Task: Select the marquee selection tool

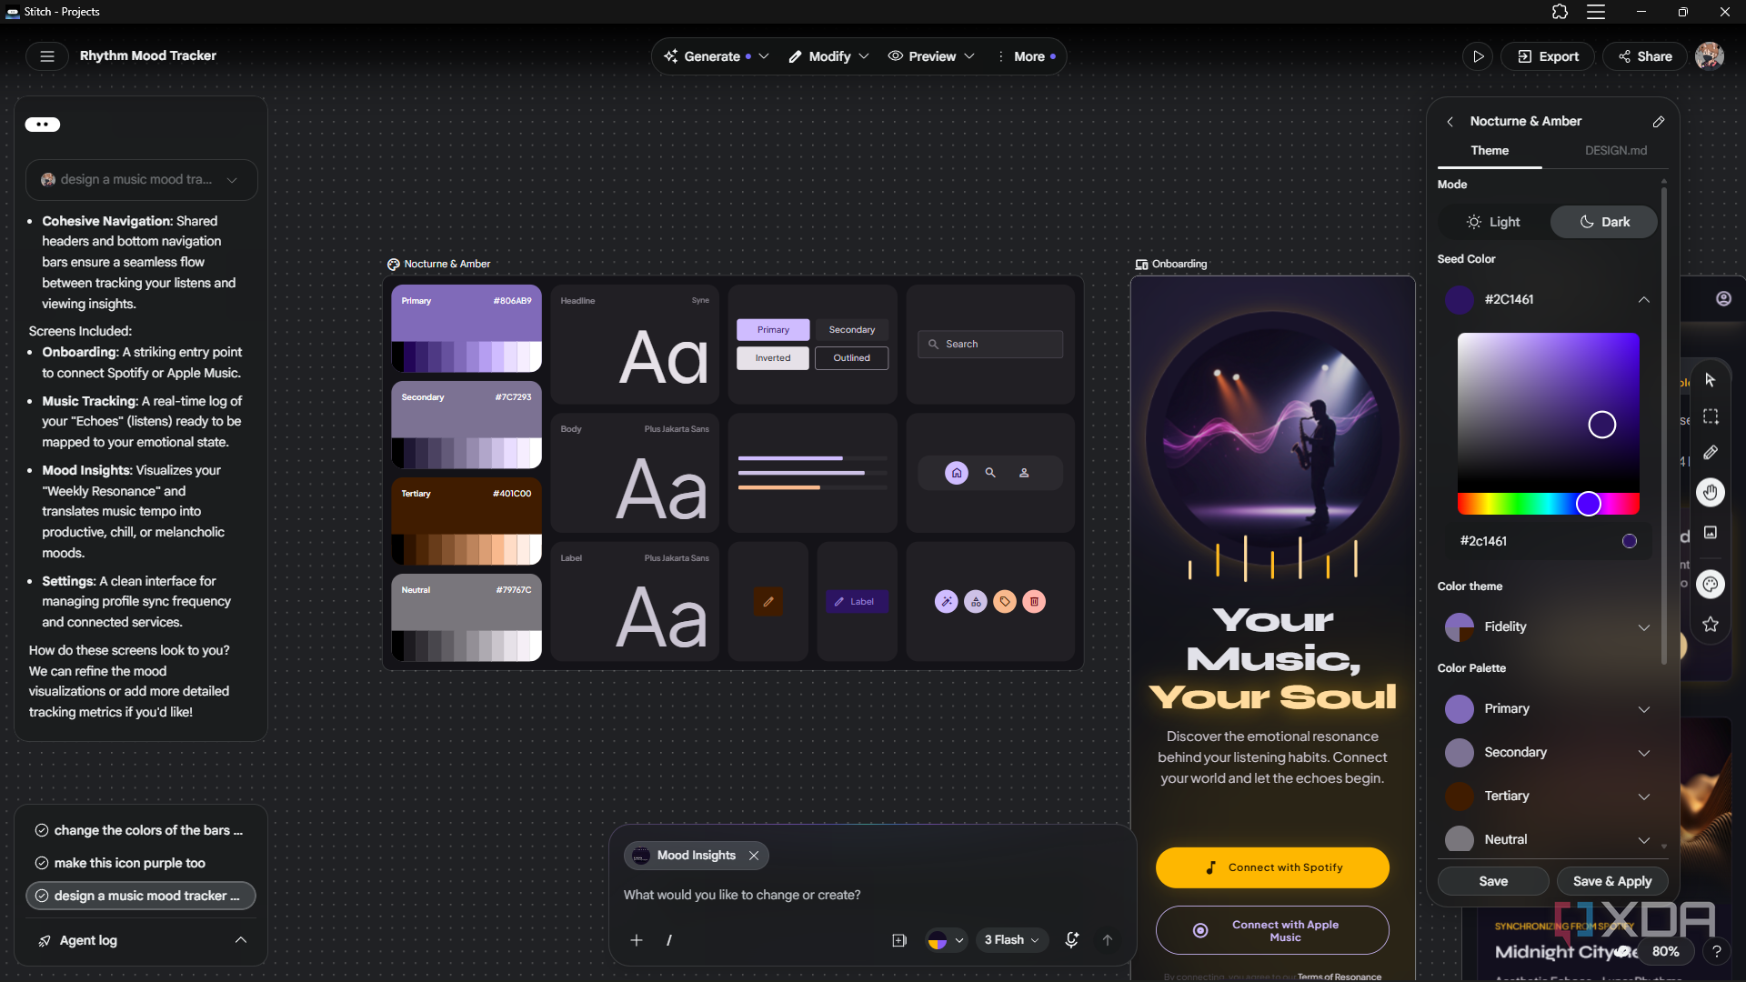Action: click(1711, 416)
